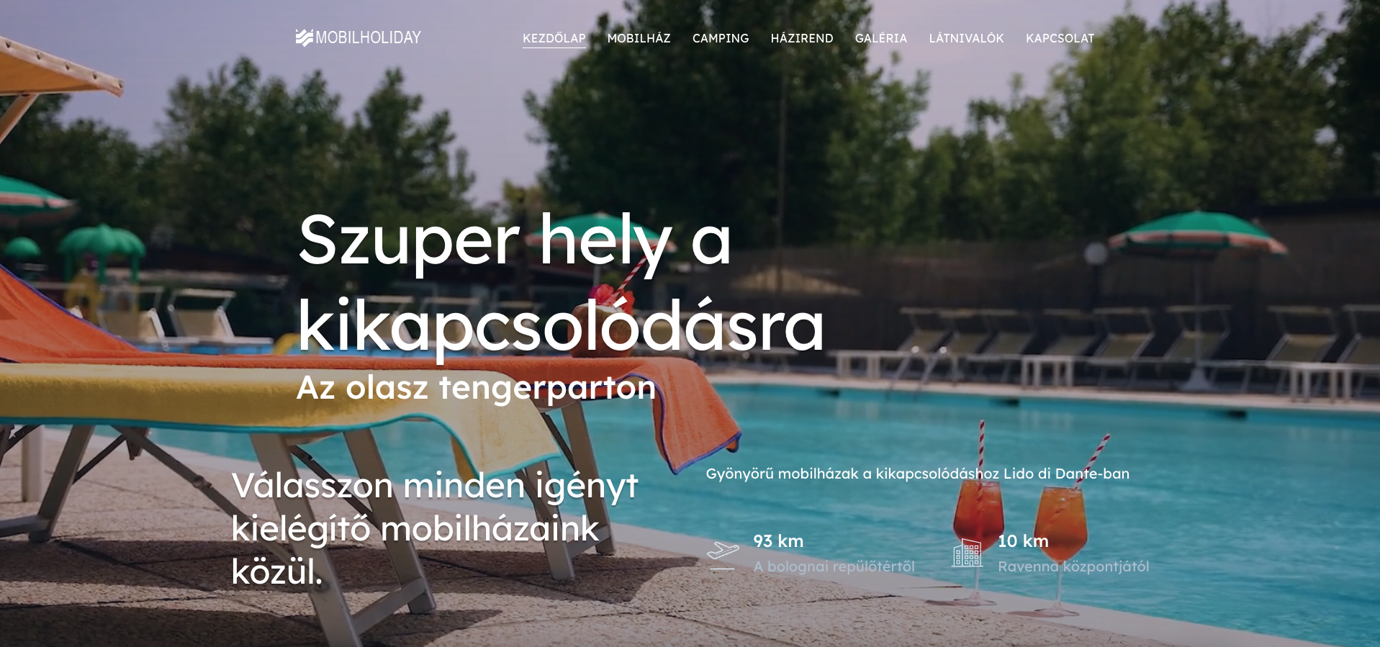1380x647 pixels.
Task: Click the '93 km' distance label
Action: click(x=778, y=541)
